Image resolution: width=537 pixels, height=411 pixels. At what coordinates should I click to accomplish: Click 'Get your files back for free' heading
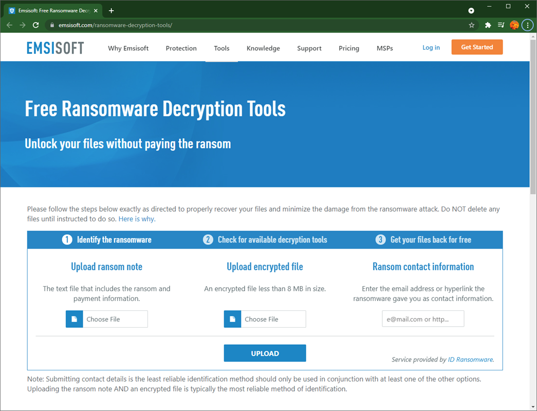[431, 240]
